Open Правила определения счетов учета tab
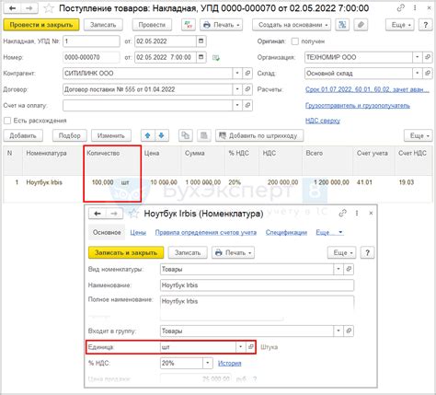Screen dimensions: 436x395 point(206,233)
